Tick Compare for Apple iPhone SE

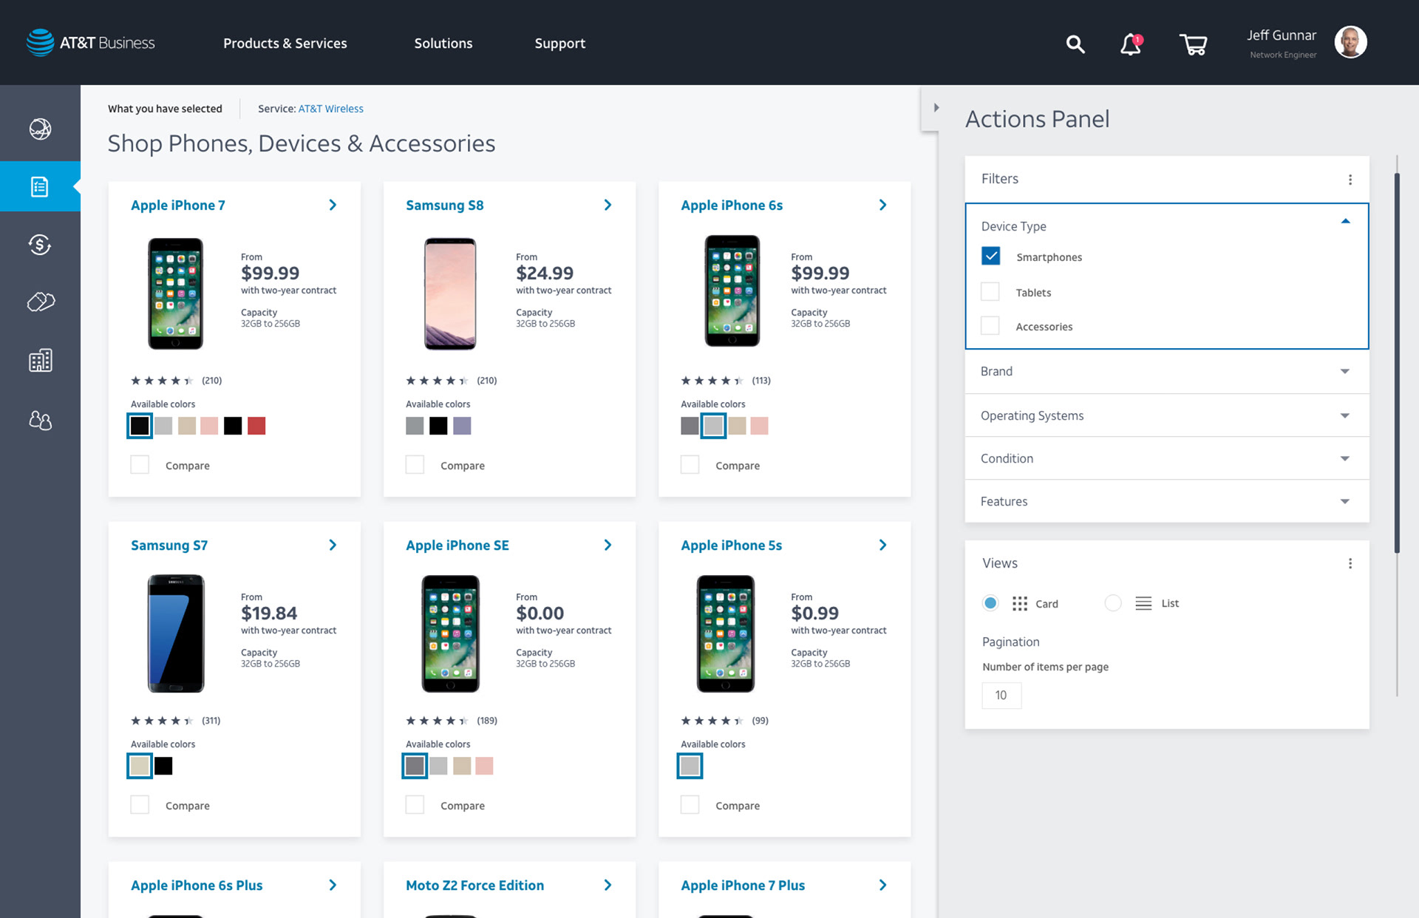415,804
